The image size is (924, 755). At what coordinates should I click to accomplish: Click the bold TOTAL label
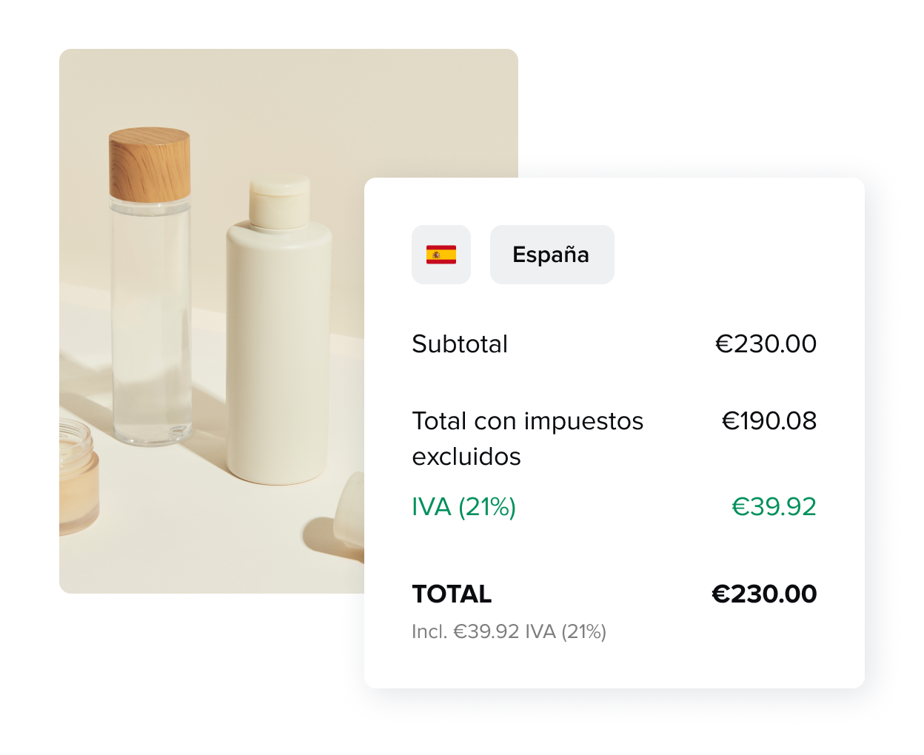point(452,594)
